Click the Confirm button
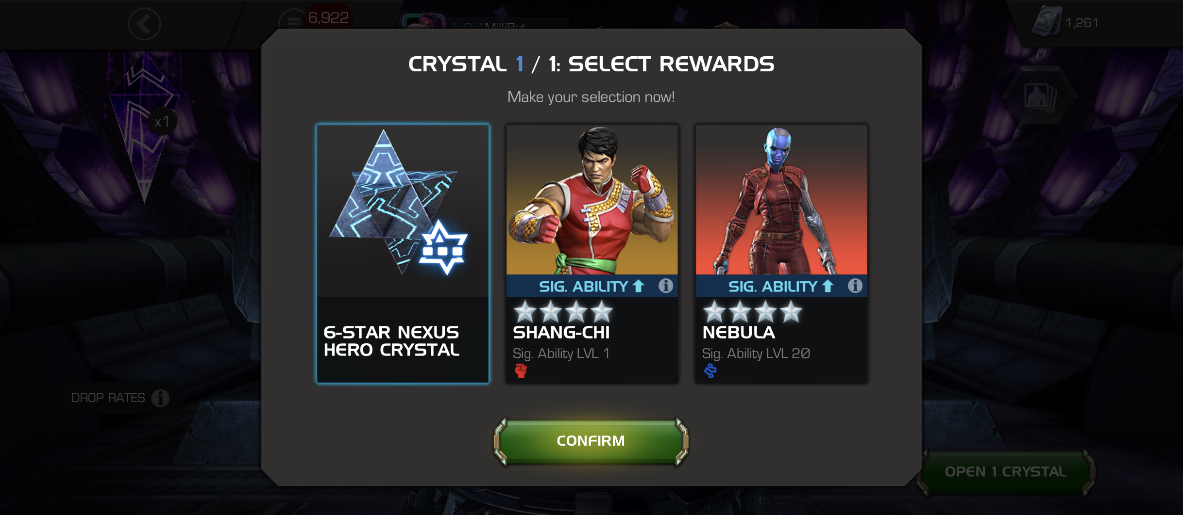Viewport: 1183px width, 515px height. 591,441
